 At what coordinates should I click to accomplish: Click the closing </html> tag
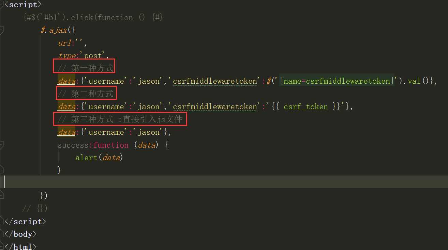20,247
